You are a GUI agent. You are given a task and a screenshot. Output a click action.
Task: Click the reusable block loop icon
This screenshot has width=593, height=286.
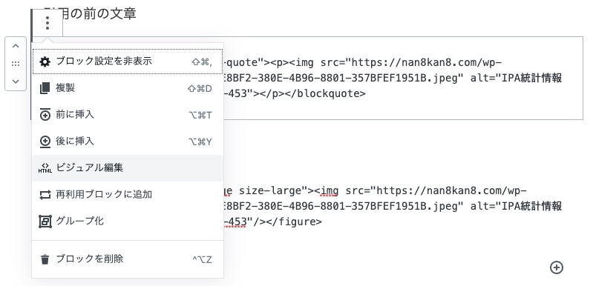point(45,195)
